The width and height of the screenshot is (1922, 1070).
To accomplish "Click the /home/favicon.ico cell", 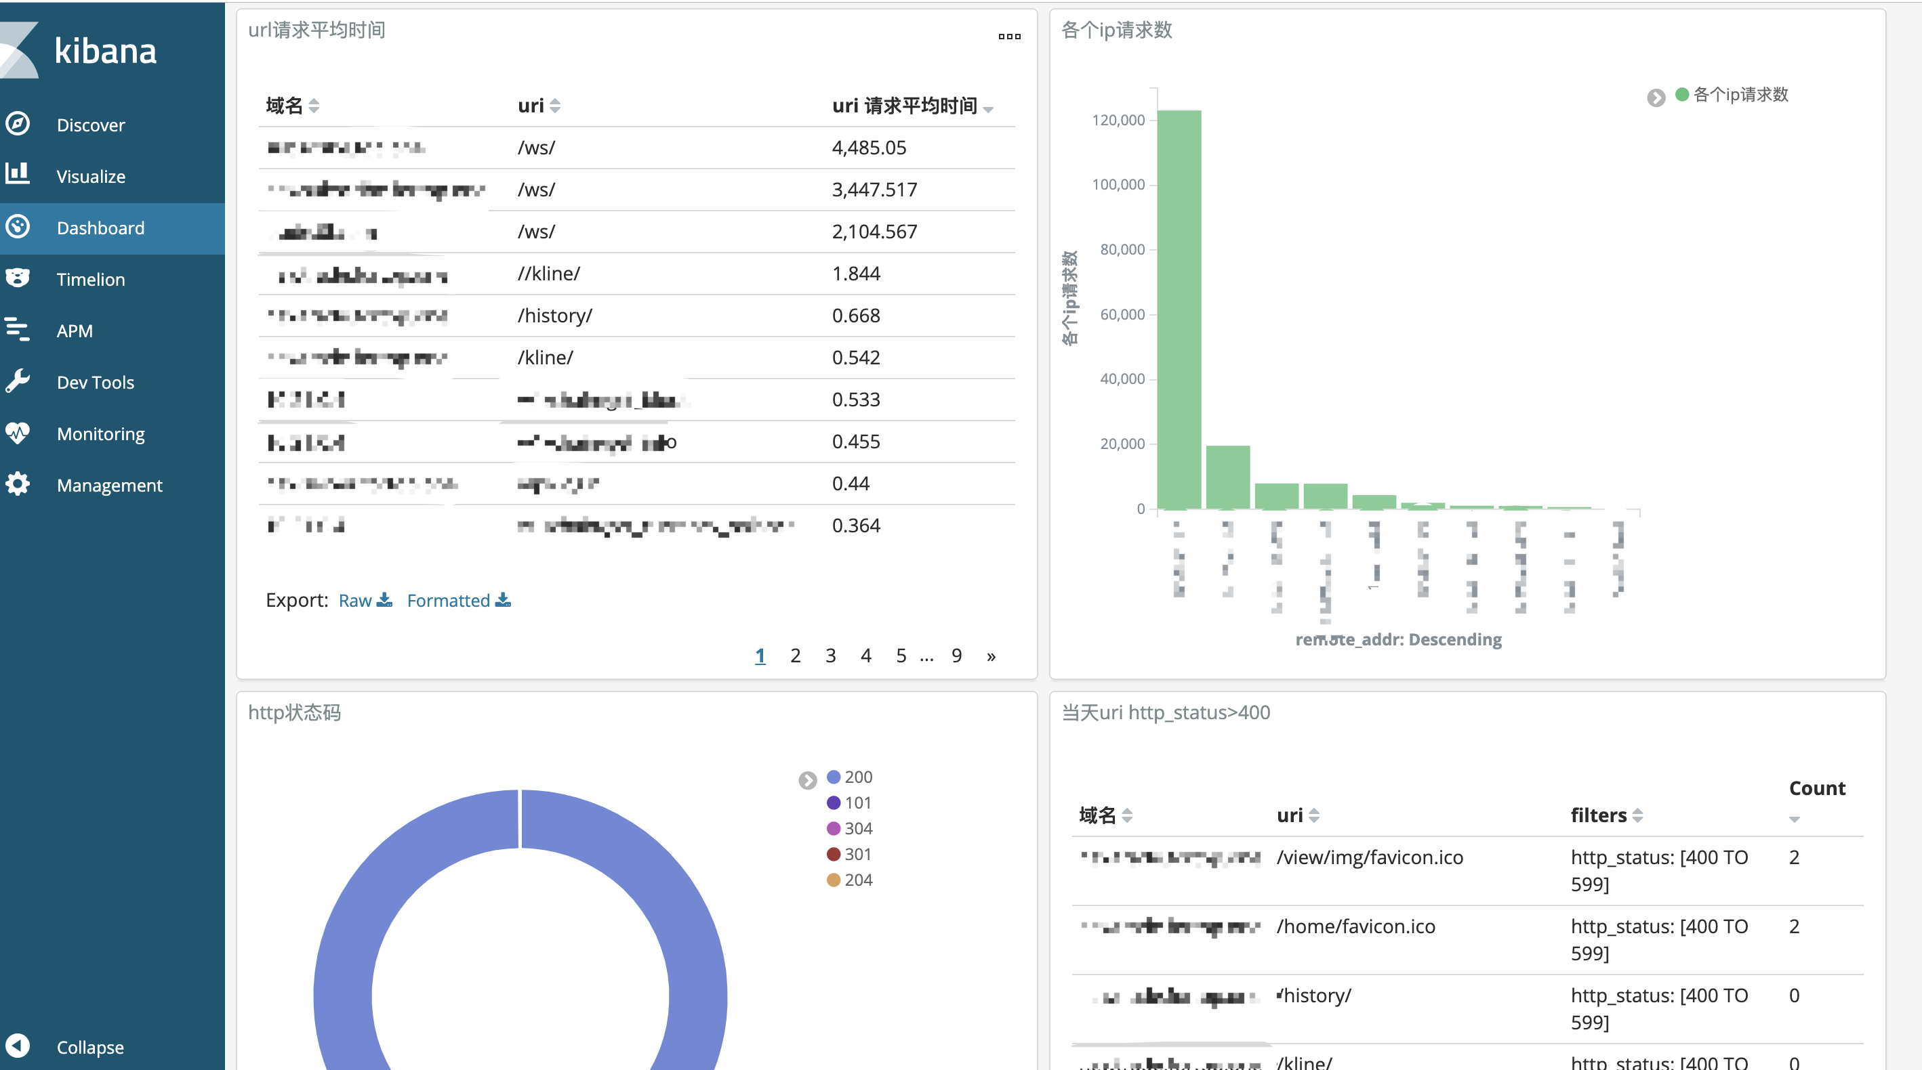I will pos(1355,926).
